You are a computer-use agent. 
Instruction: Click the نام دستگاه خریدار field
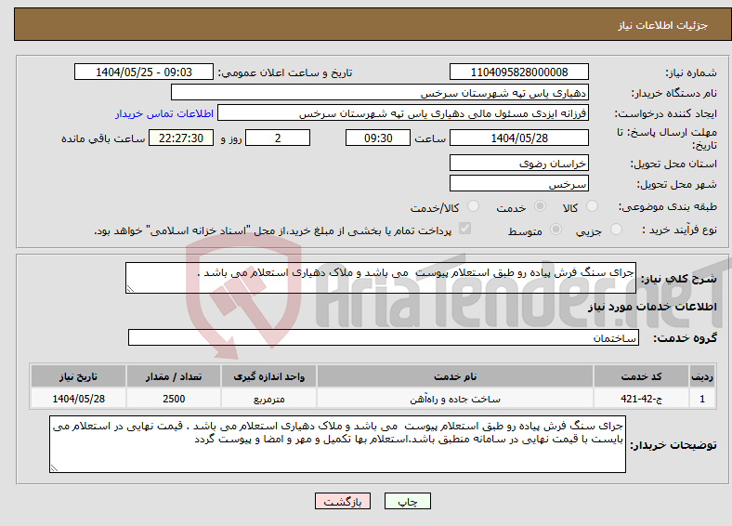coord(380,93)
